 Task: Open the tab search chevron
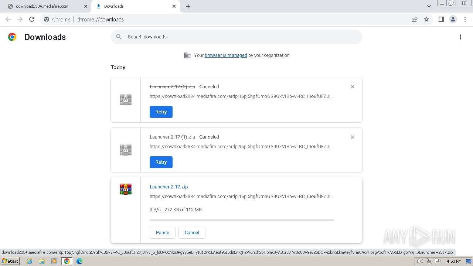tap(429, 6)
